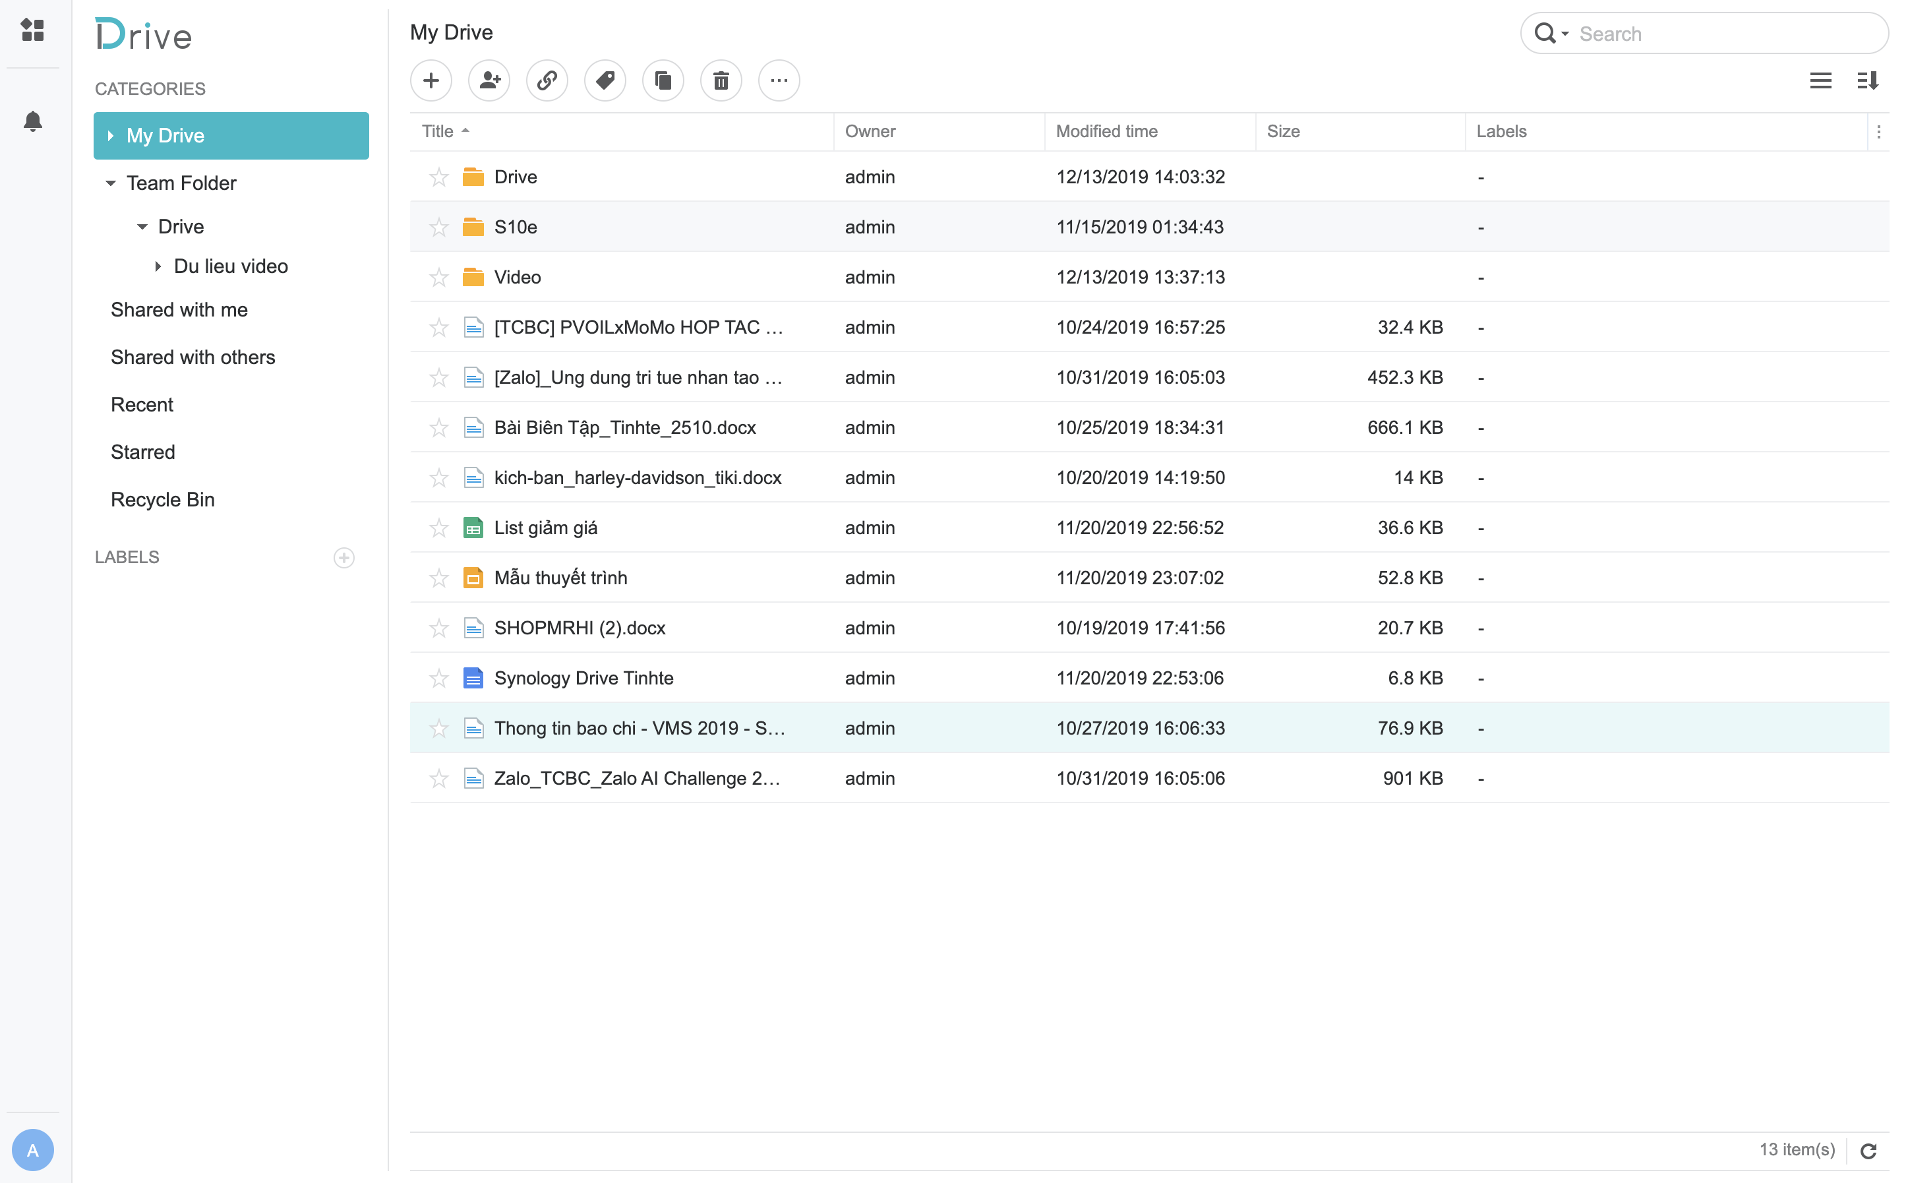This screenshot has width=1908, height=1183.
Task: Star the Synology Drive Tinhte file
Action: pyautogui.click(x=439, y=678)
